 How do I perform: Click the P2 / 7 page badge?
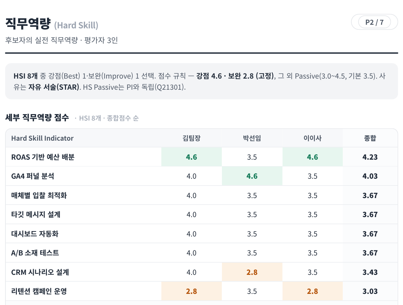pyautogui.click(x=374, y=22)
